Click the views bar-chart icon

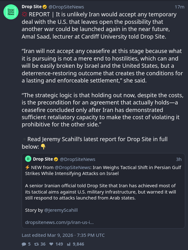click(69, 244)
